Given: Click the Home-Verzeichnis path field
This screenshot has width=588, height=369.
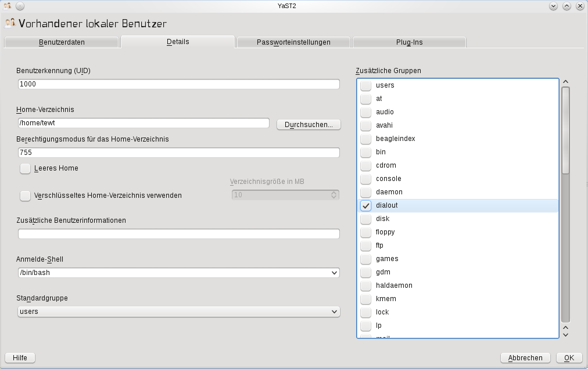Looking at the screenshot, I should pos(144,123).
